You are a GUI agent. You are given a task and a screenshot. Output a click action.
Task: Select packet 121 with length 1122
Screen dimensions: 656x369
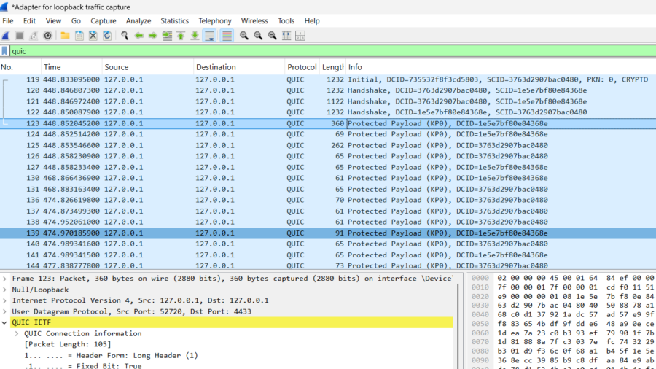pyautogui.click(x=328, y=101)
